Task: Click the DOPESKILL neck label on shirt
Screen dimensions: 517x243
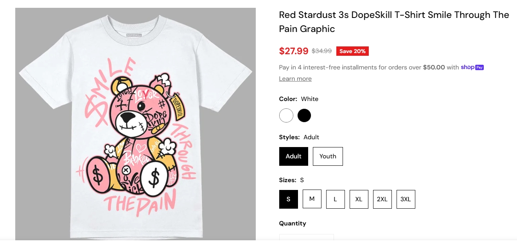Action: 134,35
